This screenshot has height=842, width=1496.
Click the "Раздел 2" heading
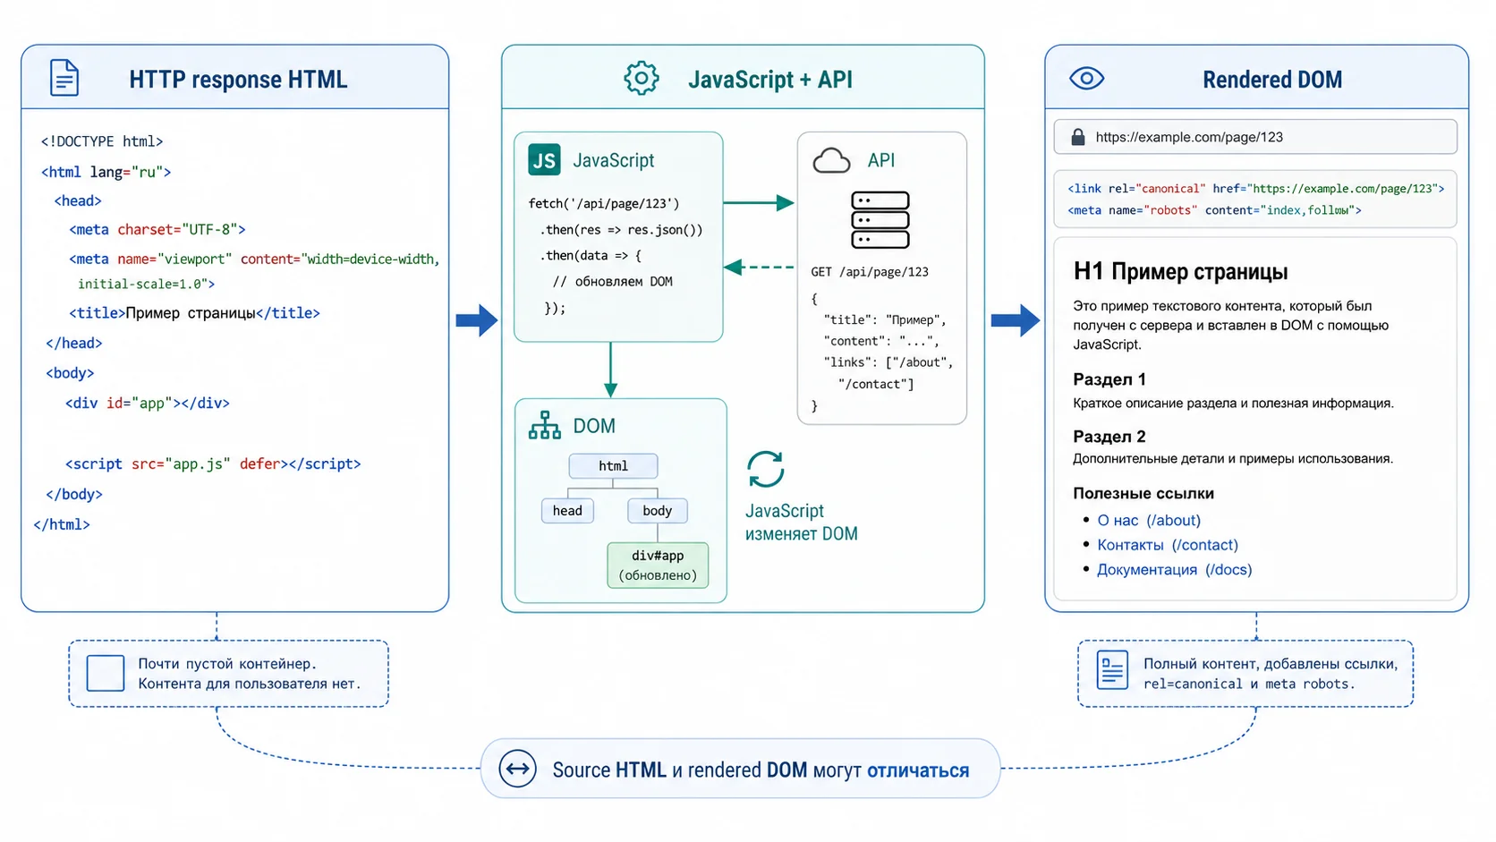pyautogui.click(x=1109, y=437)
